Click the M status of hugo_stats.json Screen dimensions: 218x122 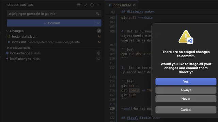pos(99,37)
